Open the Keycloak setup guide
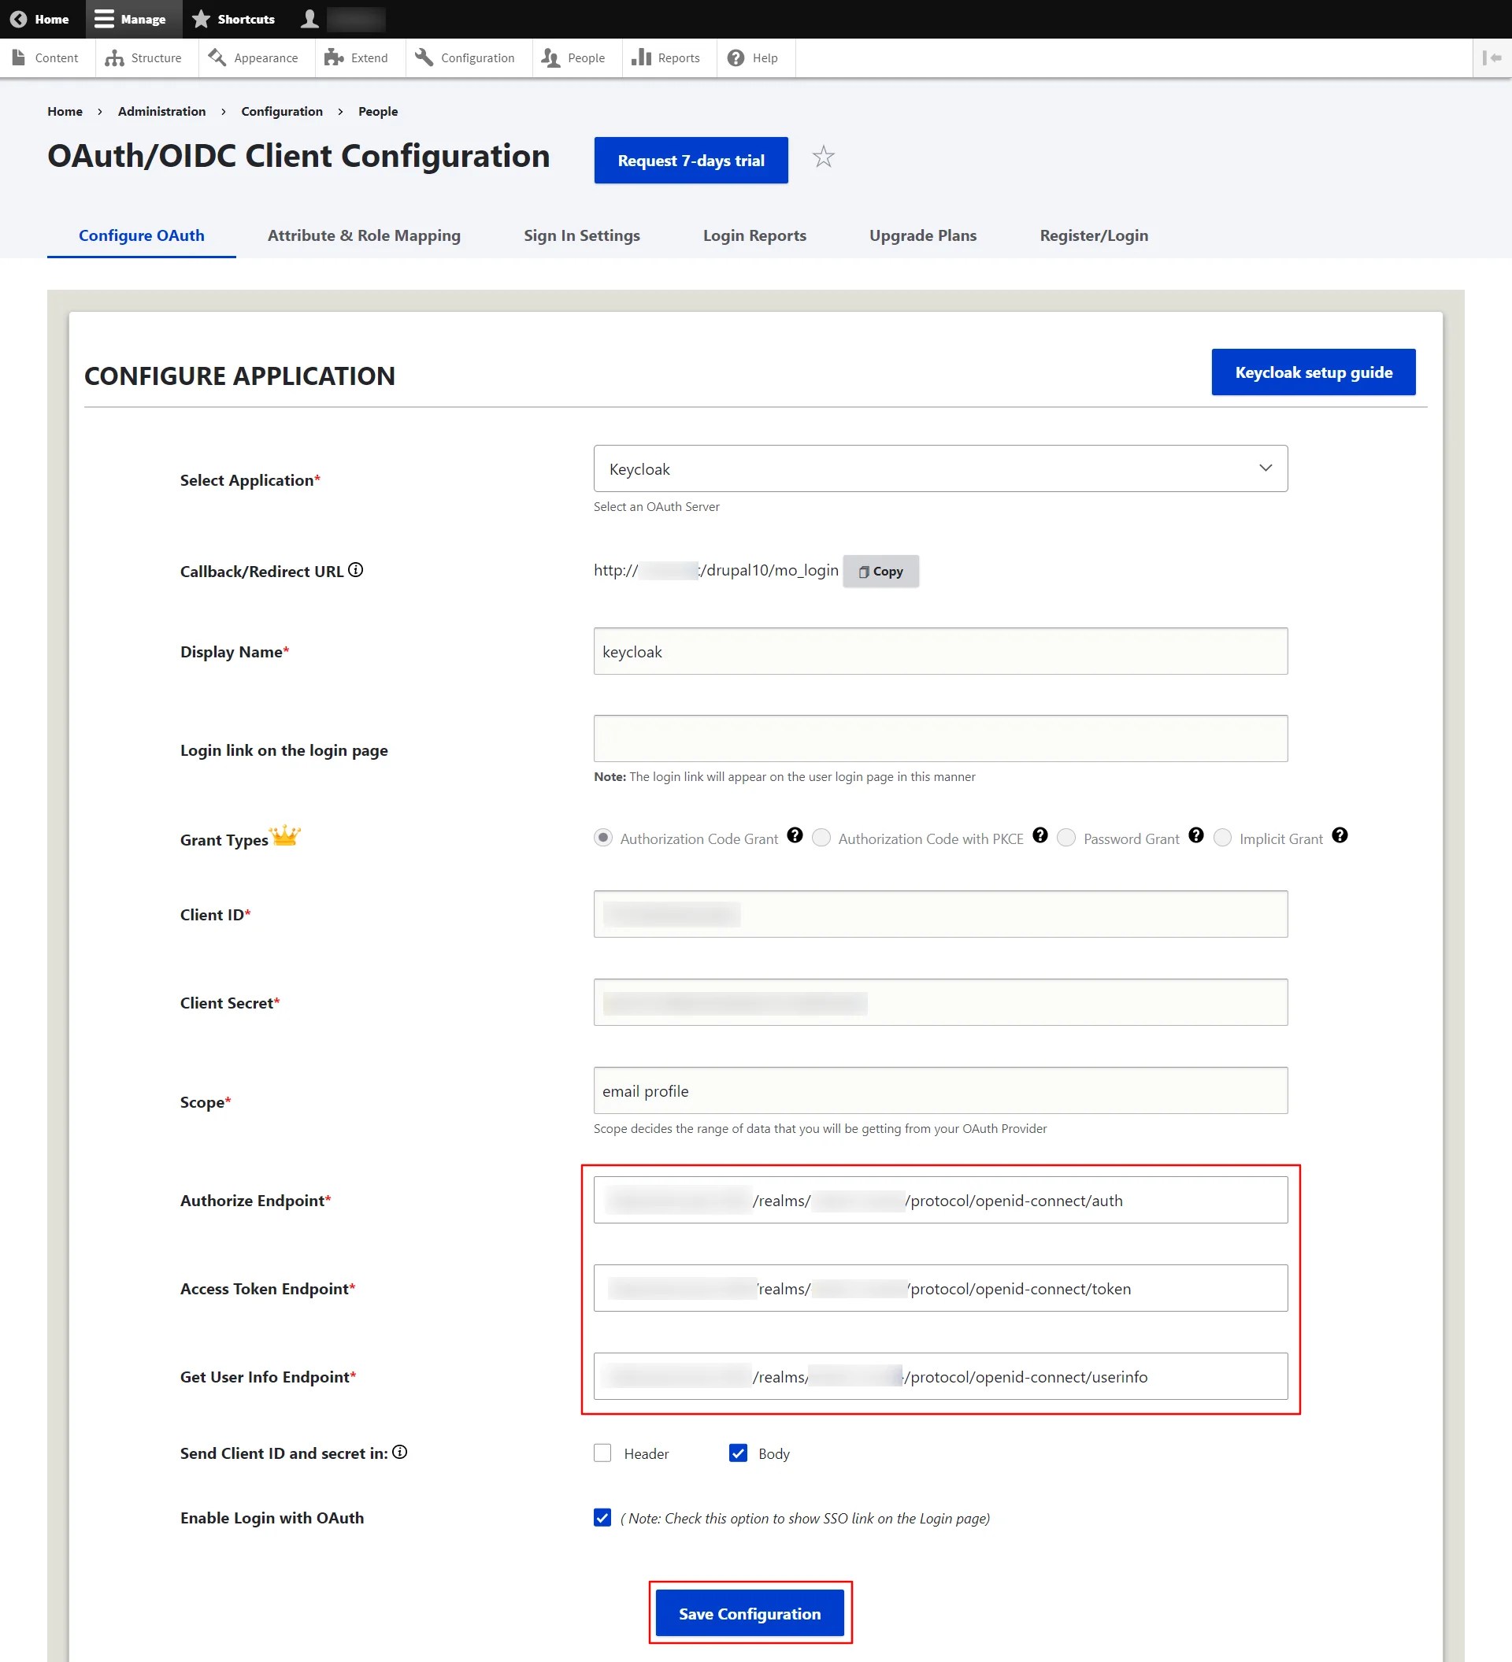The width and height of the screenshot is (1512, 1662). coord(1313,372)
